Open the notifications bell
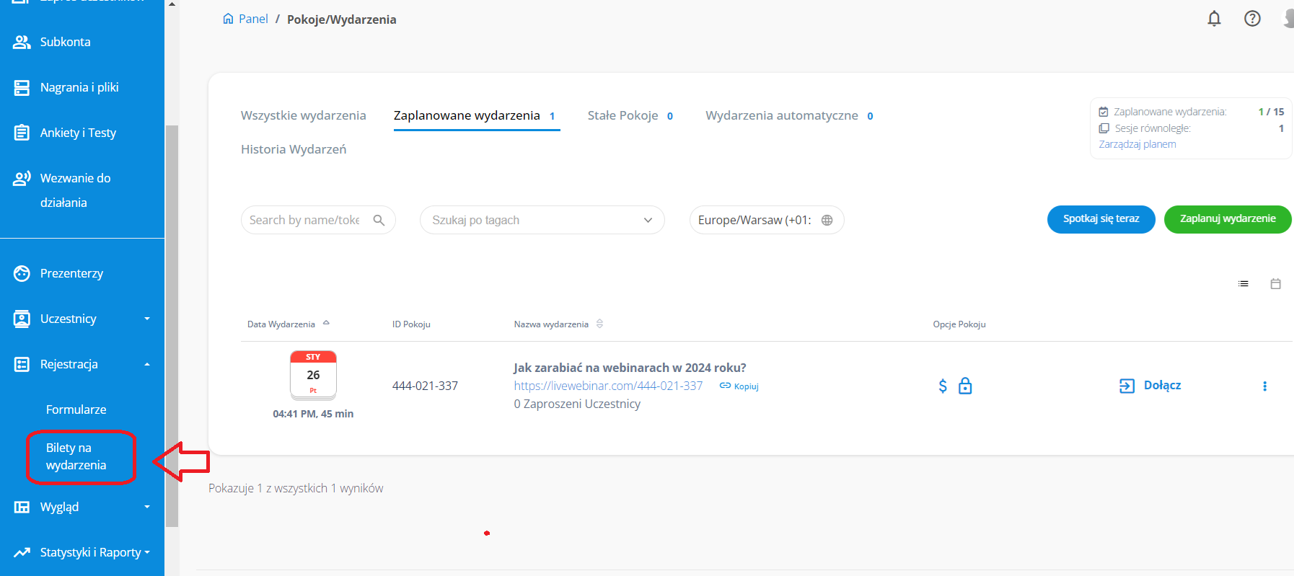This screenshot has height=576, width=1294. click(1214, 19)
